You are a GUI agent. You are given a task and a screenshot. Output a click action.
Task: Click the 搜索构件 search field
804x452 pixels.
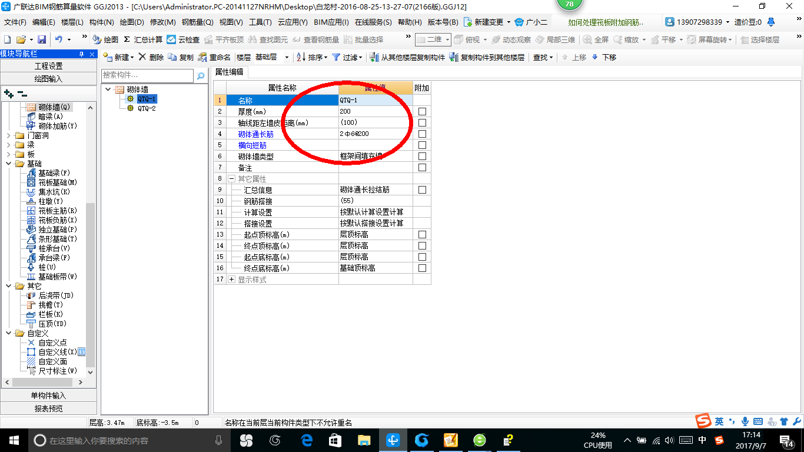pyautogui.click(x=147, y=75)
